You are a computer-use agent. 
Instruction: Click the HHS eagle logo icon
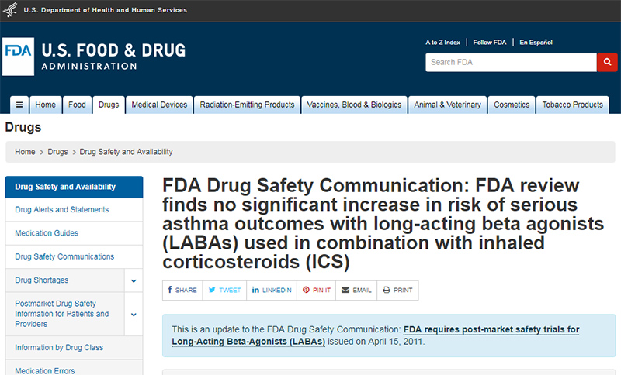(x=10, y=10)
